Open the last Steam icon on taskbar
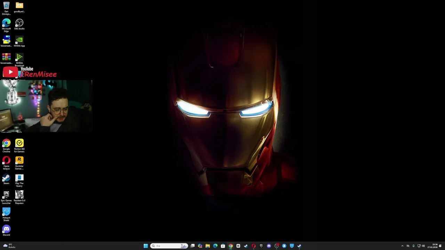 coord(299,246)
